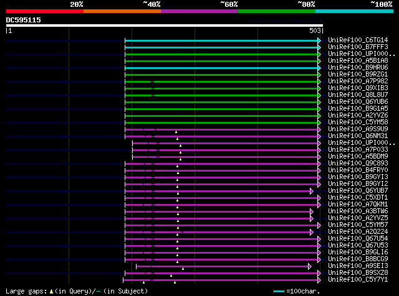The height and width of the screenshot is (296, 399).
Task: Click the arrowhead ending the UniRef100_B9HRU6 bar
Action: click(319, 68)
